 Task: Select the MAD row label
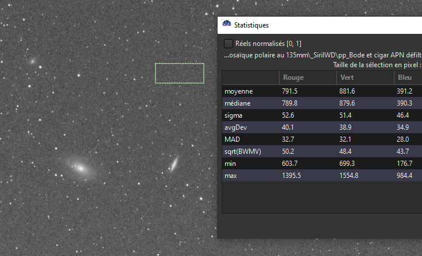(x=232, y=139)
